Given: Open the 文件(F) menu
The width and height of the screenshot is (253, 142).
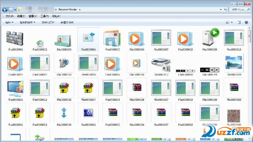Looking at the screenshot, I should (x=10, y=16).
